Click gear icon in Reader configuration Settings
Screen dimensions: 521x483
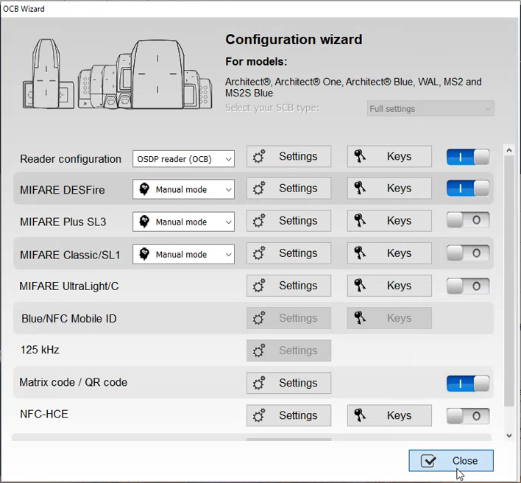click(259, 157)
